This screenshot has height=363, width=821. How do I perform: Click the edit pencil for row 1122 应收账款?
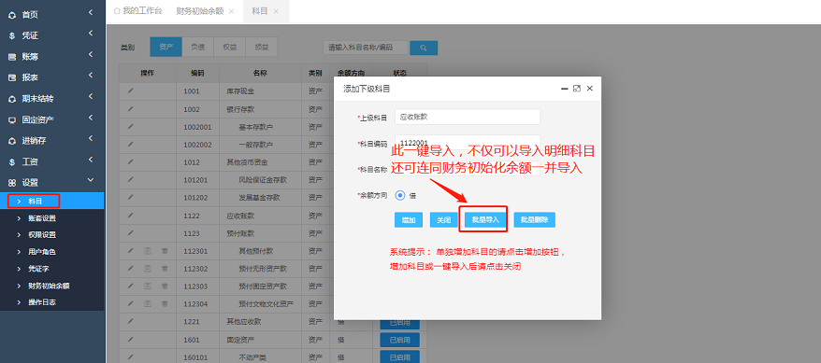(130, 216)
